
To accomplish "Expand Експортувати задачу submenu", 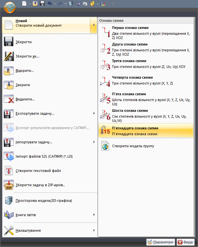I will [x=94, y=113].
